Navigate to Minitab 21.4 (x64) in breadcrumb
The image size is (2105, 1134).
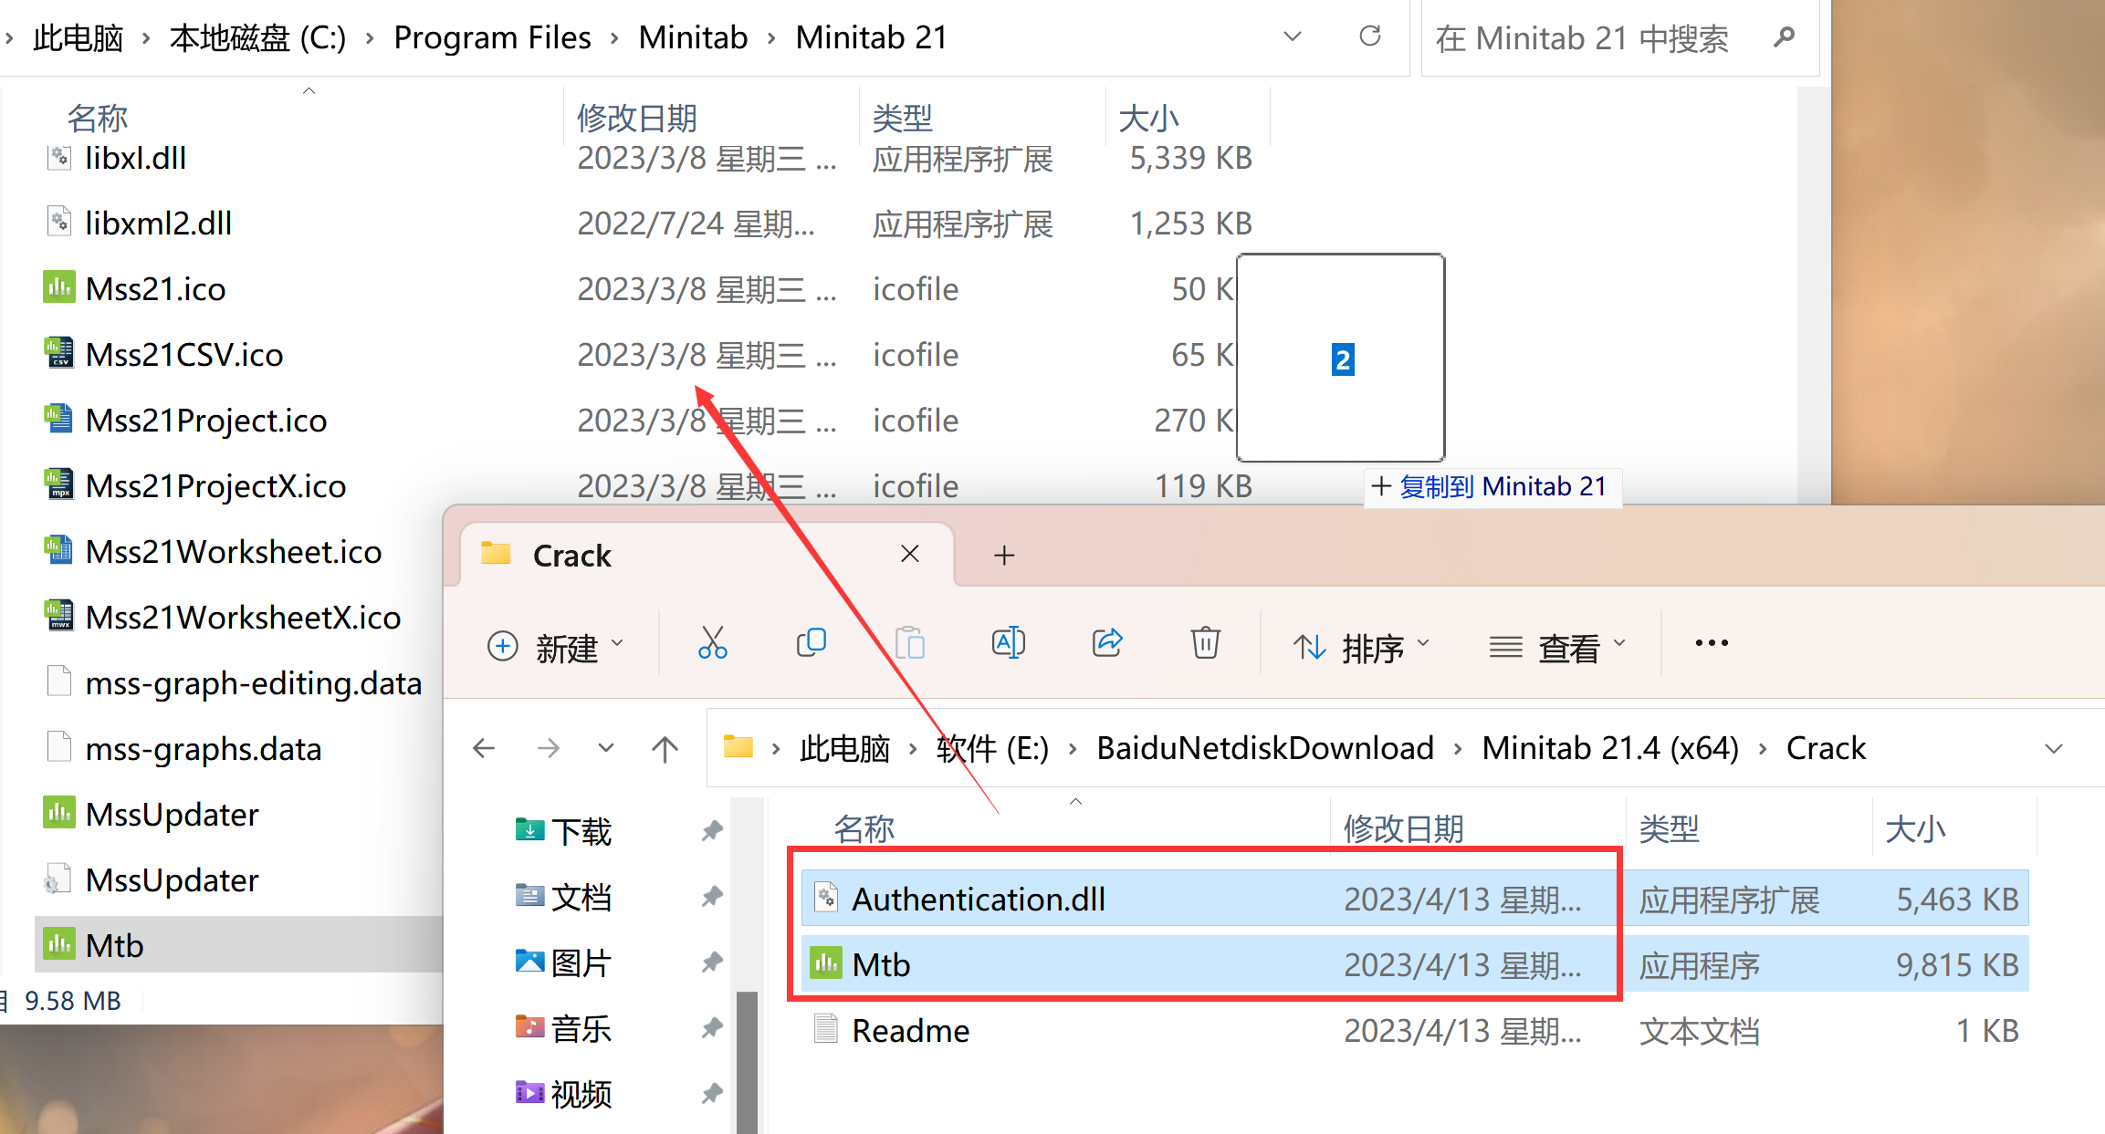(1610, 748)
